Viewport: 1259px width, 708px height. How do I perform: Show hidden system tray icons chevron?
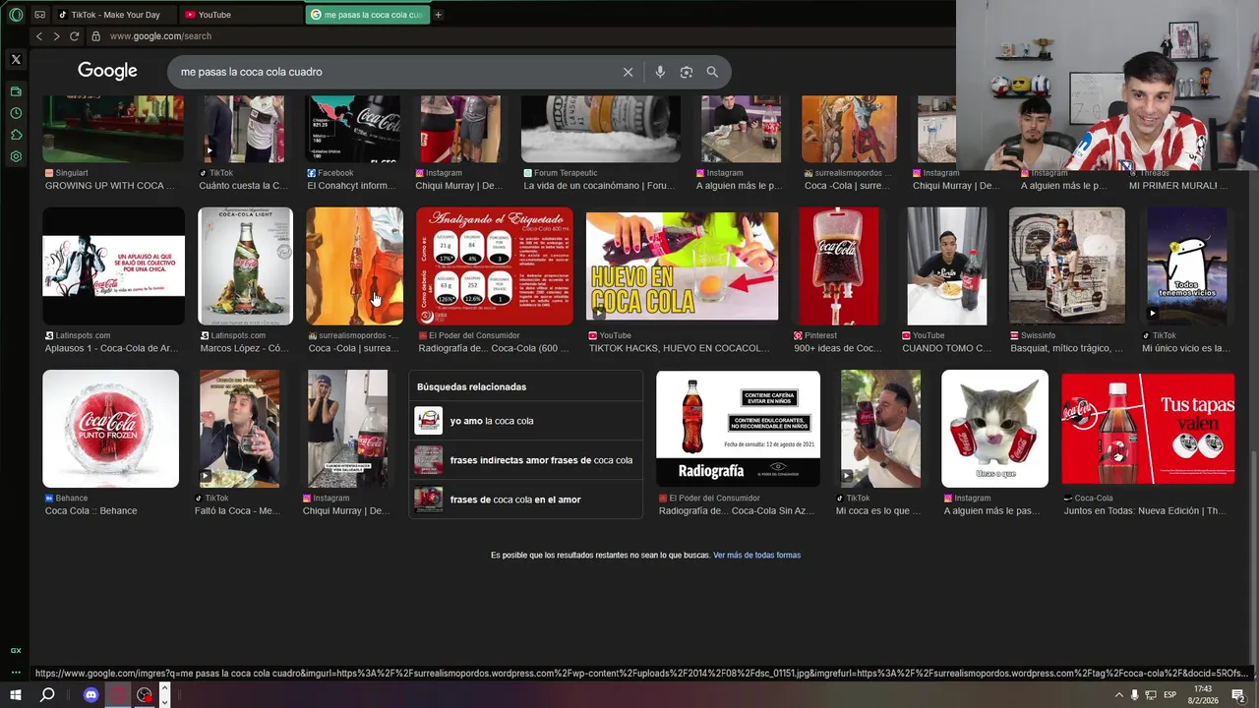click(x=1118, y=695)
